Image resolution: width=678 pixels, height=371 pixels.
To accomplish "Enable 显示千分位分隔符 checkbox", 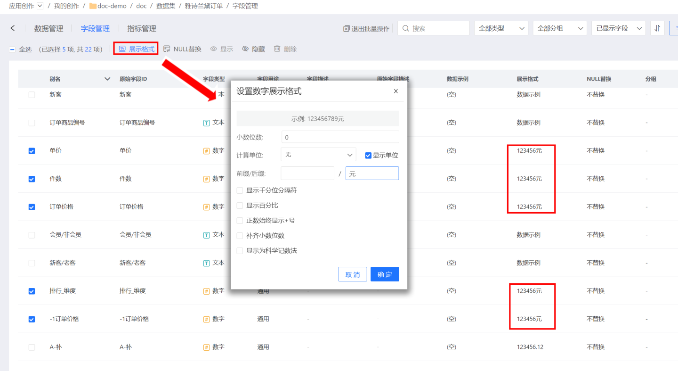I will pos(240,190).
